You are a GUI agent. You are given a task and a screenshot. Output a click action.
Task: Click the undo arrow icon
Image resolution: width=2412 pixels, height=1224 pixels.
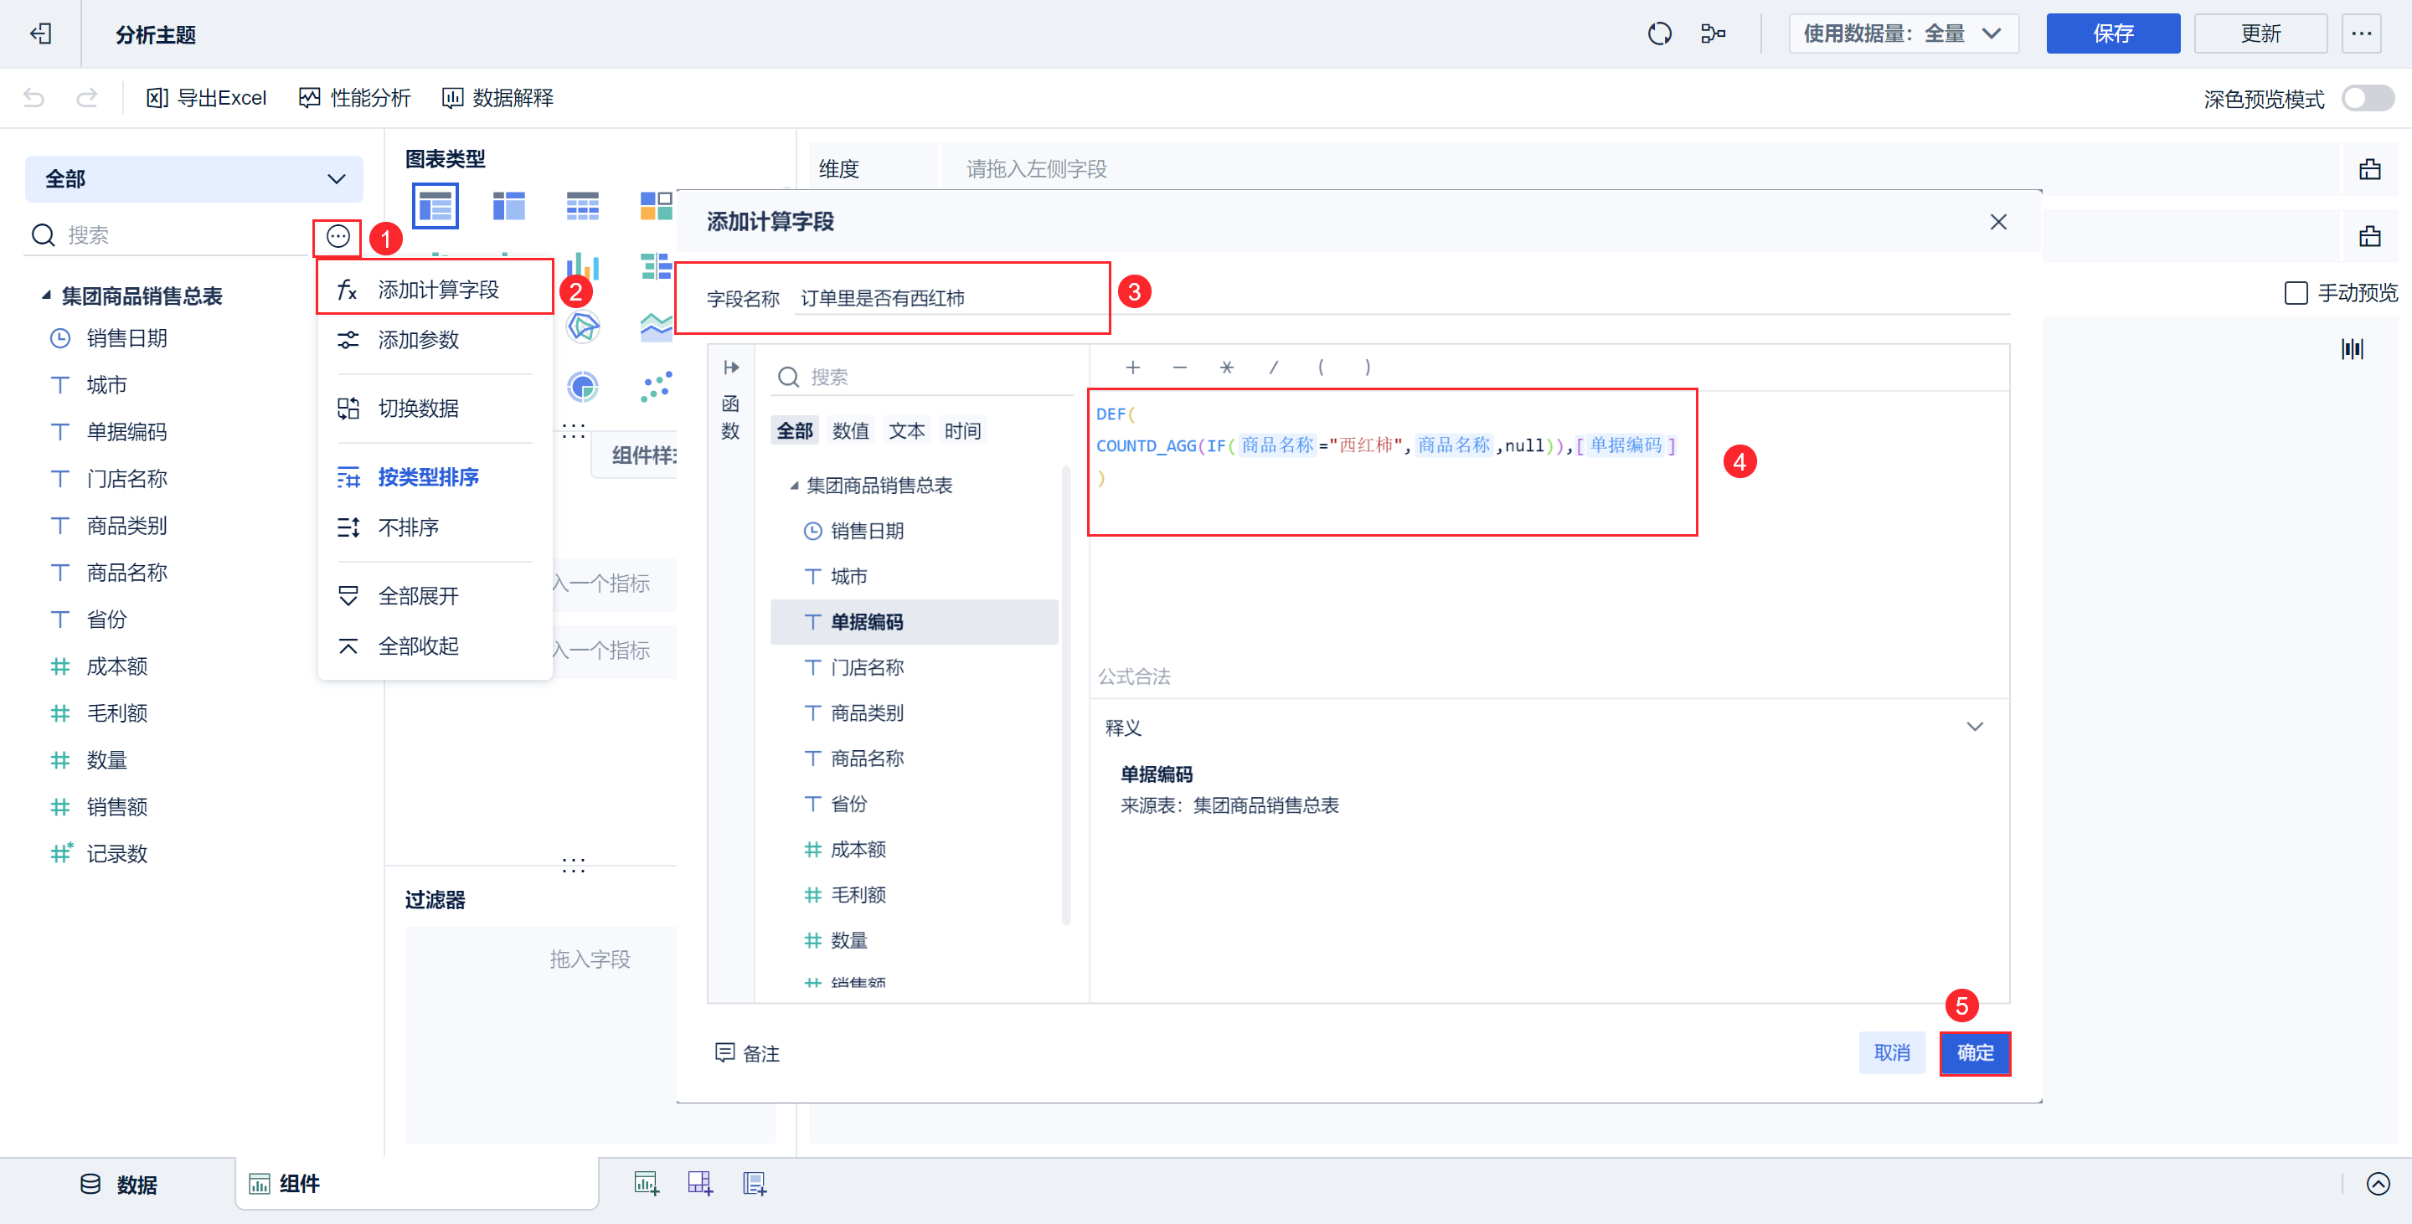pyautogui.click(x=33, y=97)
